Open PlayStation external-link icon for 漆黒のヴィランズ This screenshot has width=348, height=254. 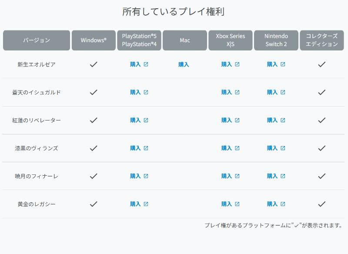click(x=146, y=148)
